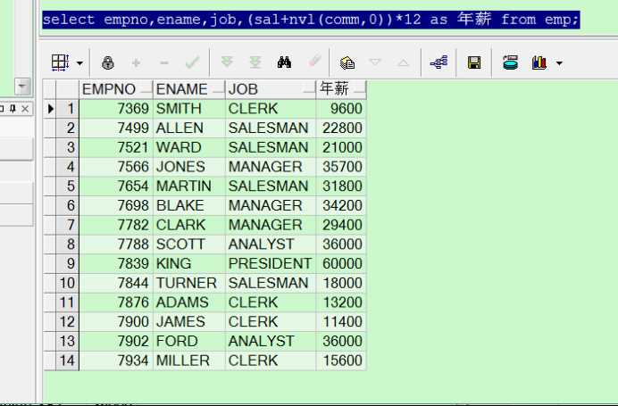Select the MILLER name cell
Image resolution: width=618 pixels, height=406 pixels.
tap(188, 360)
